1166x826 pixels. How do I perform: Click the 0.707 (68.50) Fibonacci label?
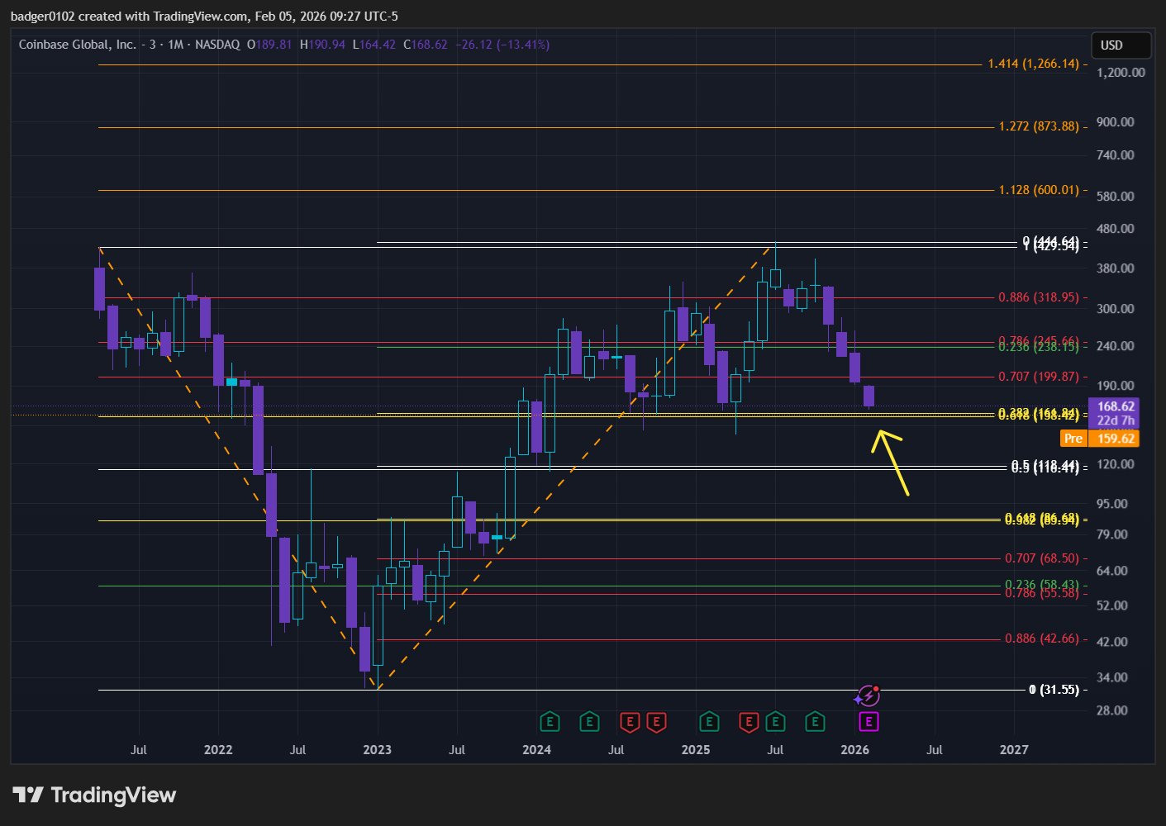(x=1042, y=558)
